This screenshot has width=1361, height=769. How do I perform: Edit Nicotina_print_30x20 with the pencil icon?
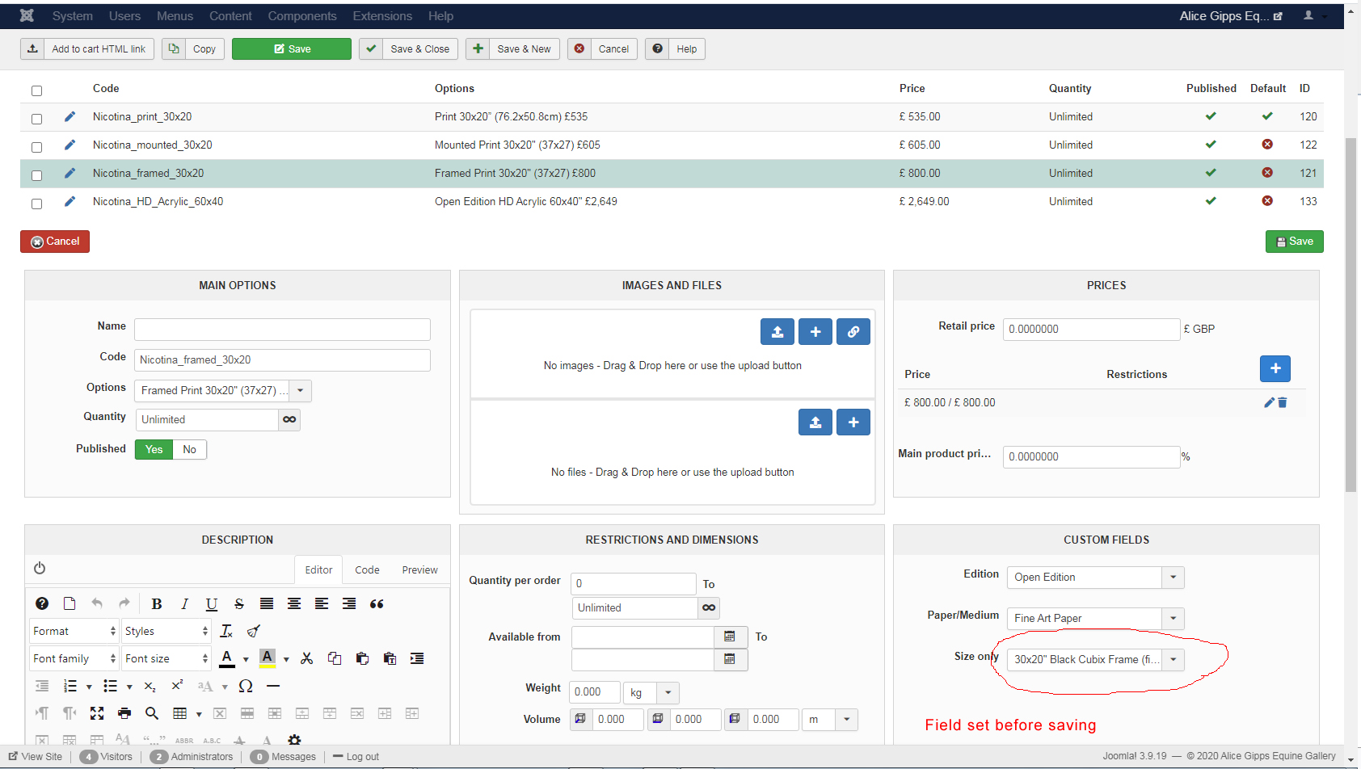[x=70, y=116]
